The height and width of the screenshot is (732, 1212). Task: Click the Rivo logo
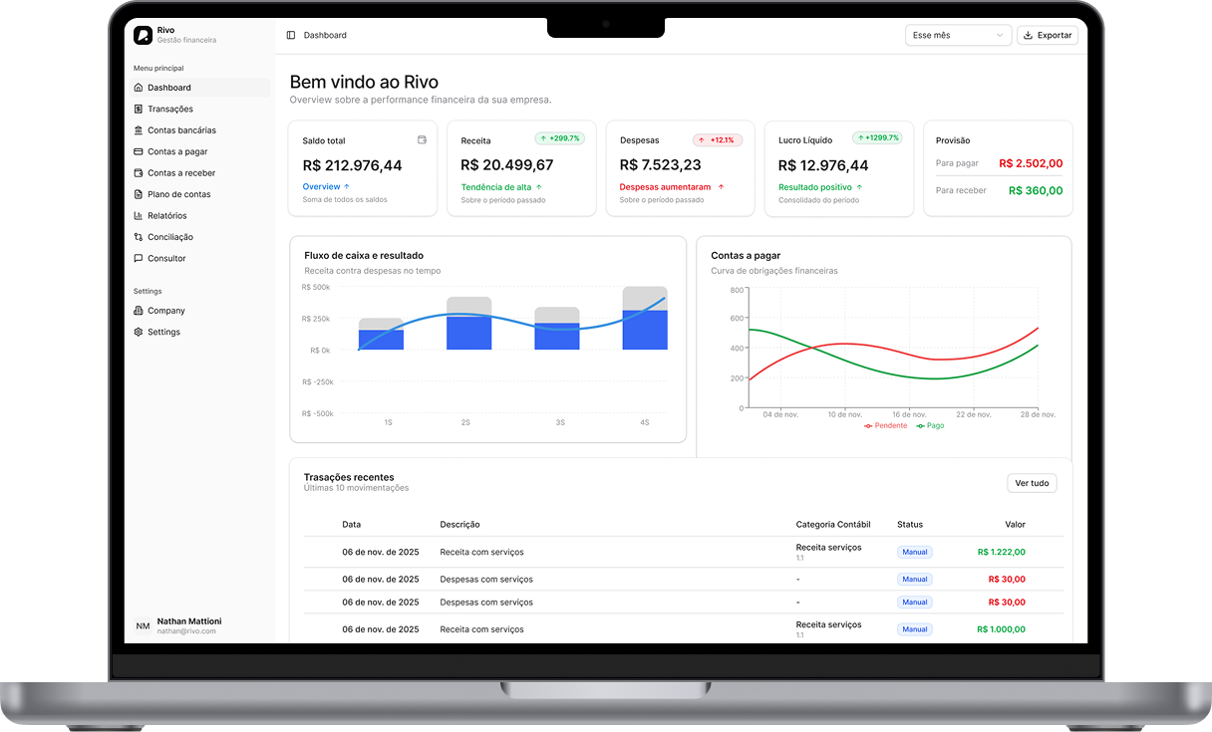pos(142,34)
